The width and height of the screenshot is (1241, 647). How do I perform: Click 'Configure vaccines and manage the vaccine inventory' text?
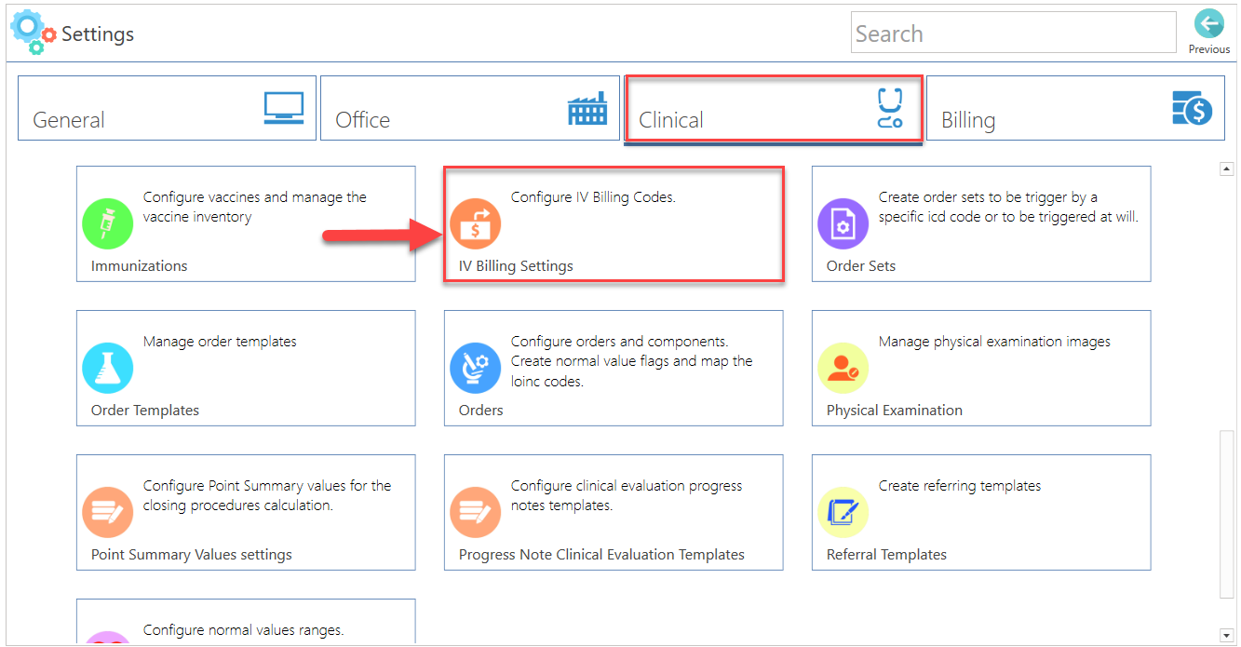click(x=255, y=207)
